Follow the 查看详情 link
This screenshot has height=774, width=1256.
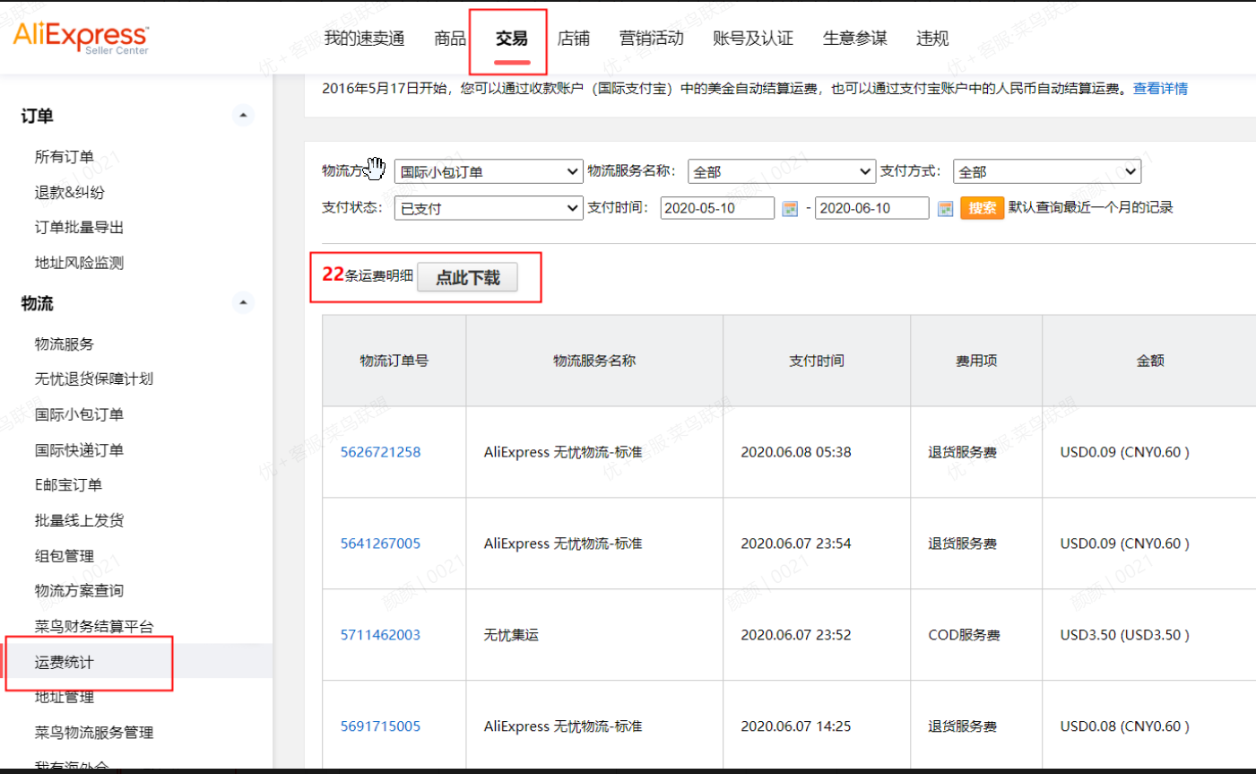tap(1160, 89)
